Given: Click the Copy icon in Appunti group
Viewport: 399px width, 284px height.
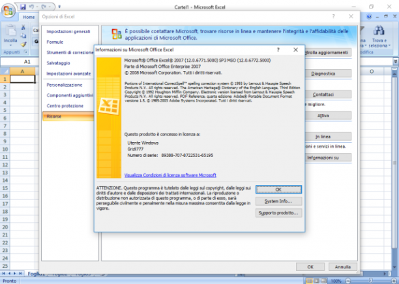Looking at the screenshot, I should 23,36.
